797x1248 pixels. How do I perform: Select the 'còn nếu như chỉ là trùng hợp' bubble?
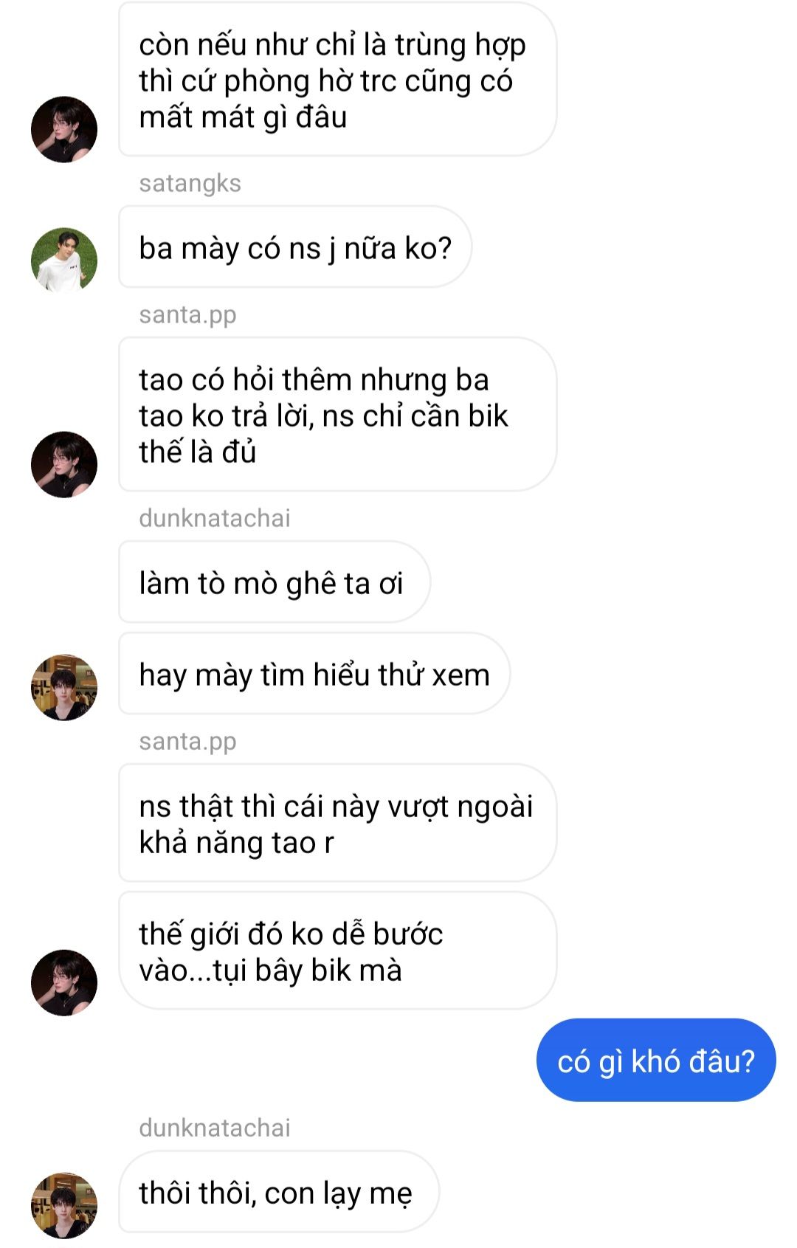coord(337,80)
